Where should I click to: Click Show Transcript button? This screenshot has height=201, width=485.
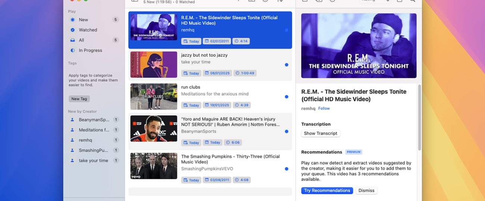pyautogui.click(x=320, y=133)
